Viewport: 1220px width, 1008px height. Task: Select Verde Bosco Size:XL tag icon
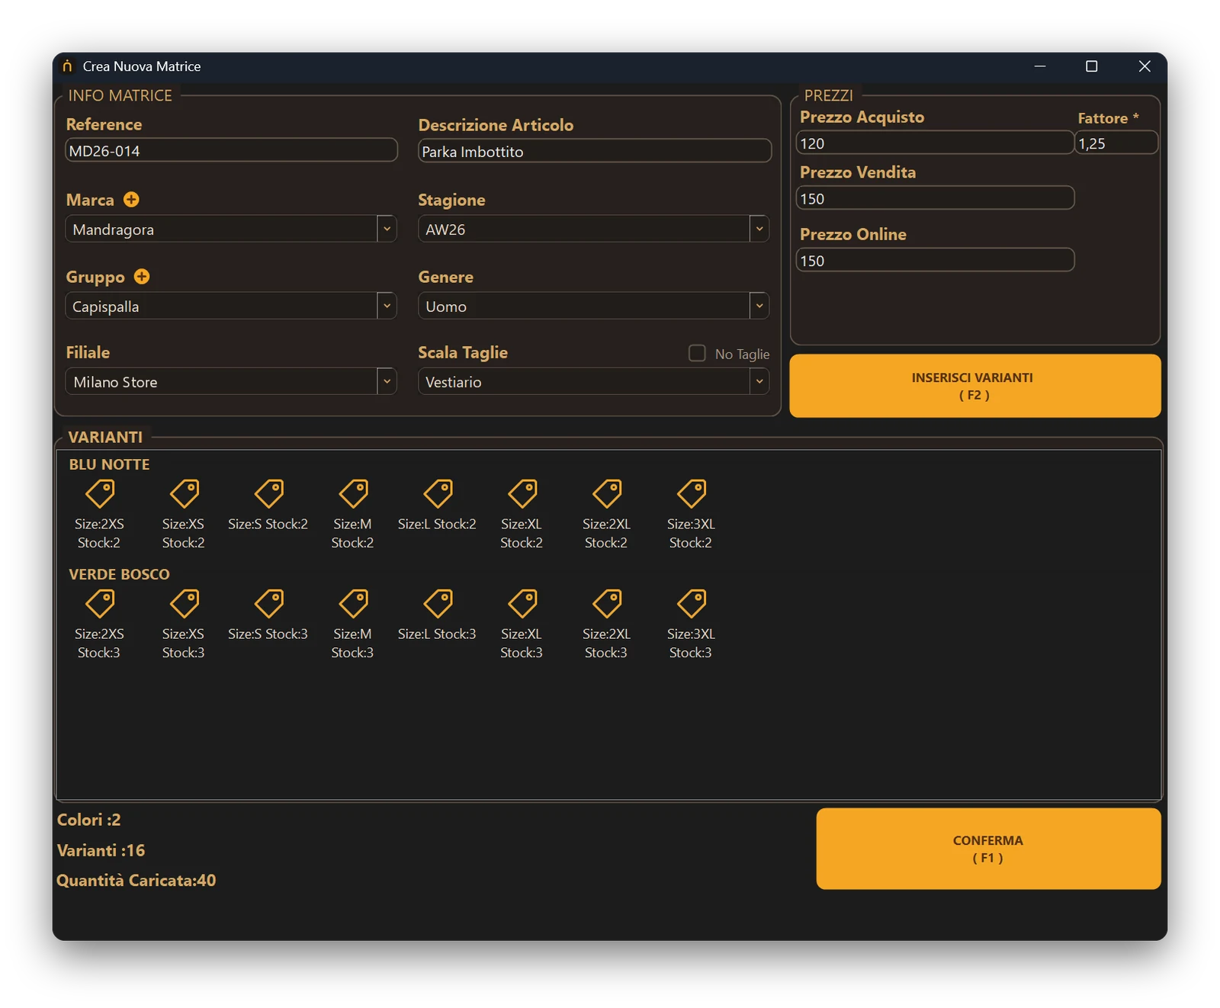523,603
